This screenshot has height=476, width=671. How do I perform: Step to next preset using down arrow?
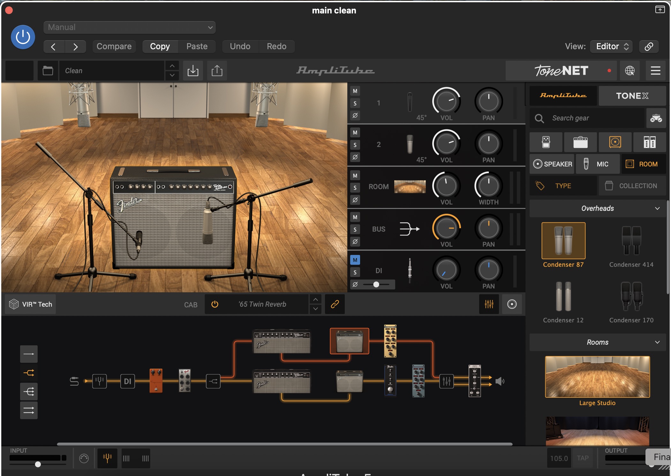coord(172,75)
